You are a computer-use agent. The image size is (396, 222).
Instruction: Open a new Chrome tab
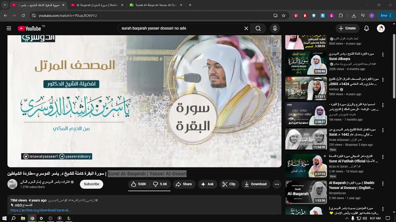tap(190, 5)
